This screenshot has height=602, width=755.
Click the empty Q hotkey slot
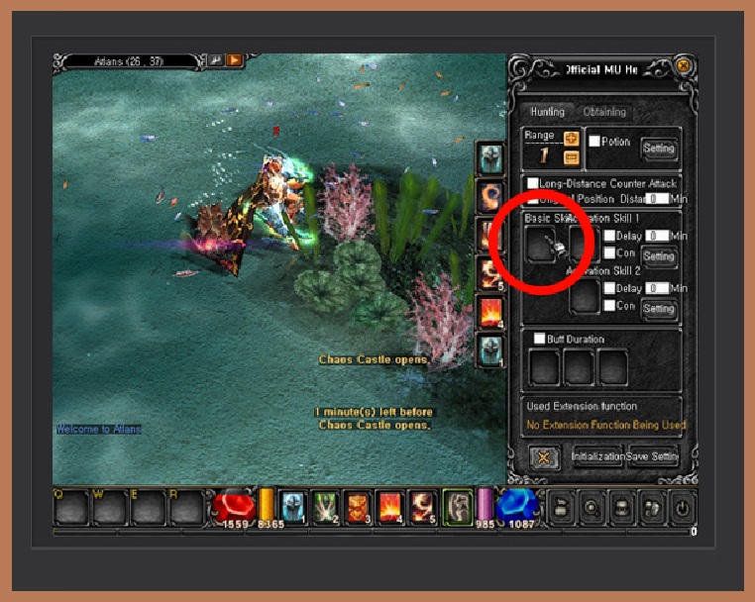click(x=71, y=508)
